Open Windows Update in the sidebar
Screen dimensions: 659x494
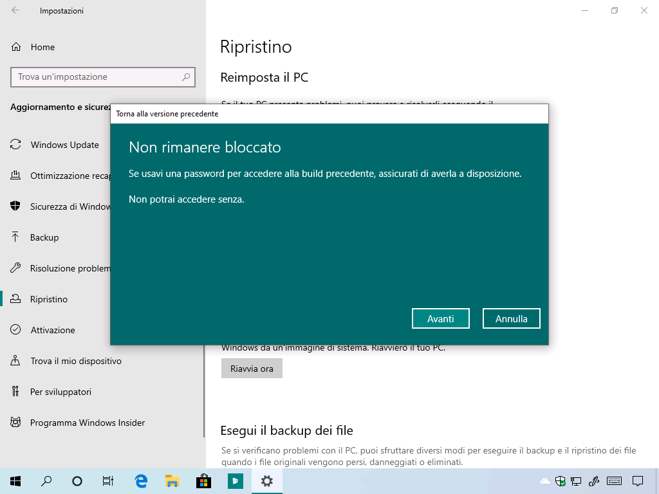(x=64, y=145)
